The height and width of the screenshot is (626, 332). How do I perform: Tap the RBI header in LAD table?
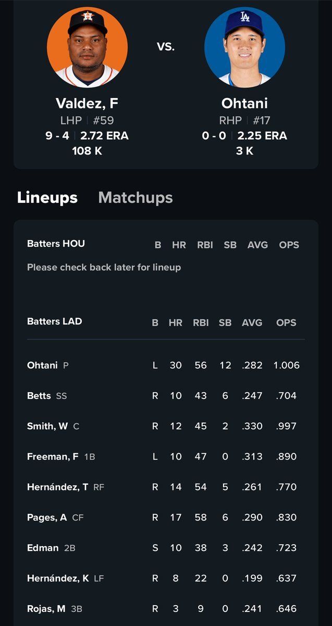pyautogui.click(x=201, y=323)
